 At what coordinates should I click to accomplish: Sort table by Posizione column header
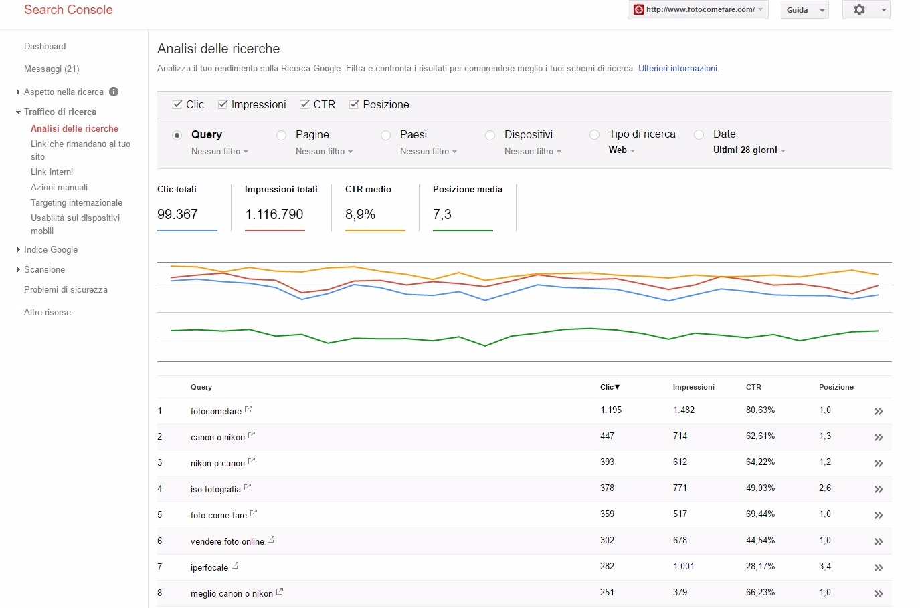836,387
